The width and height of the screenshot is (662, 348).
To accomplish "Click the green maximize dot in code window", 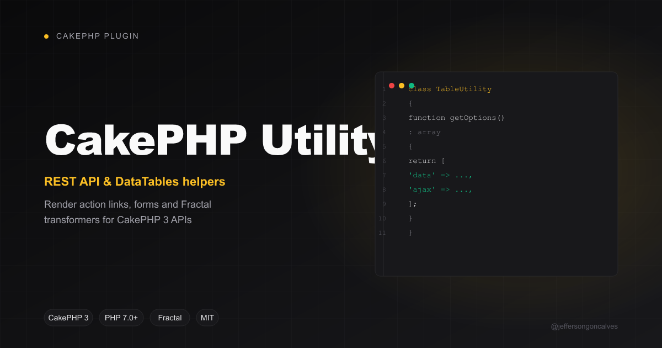I will click(412, 86).
